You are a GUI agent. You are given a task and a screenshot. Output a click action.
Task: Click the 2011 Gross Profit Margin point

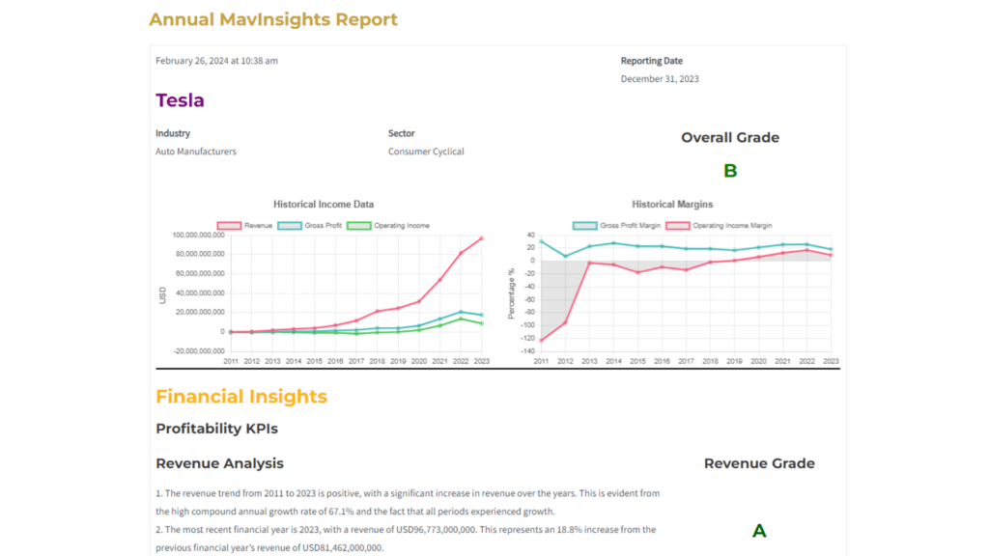541,241
